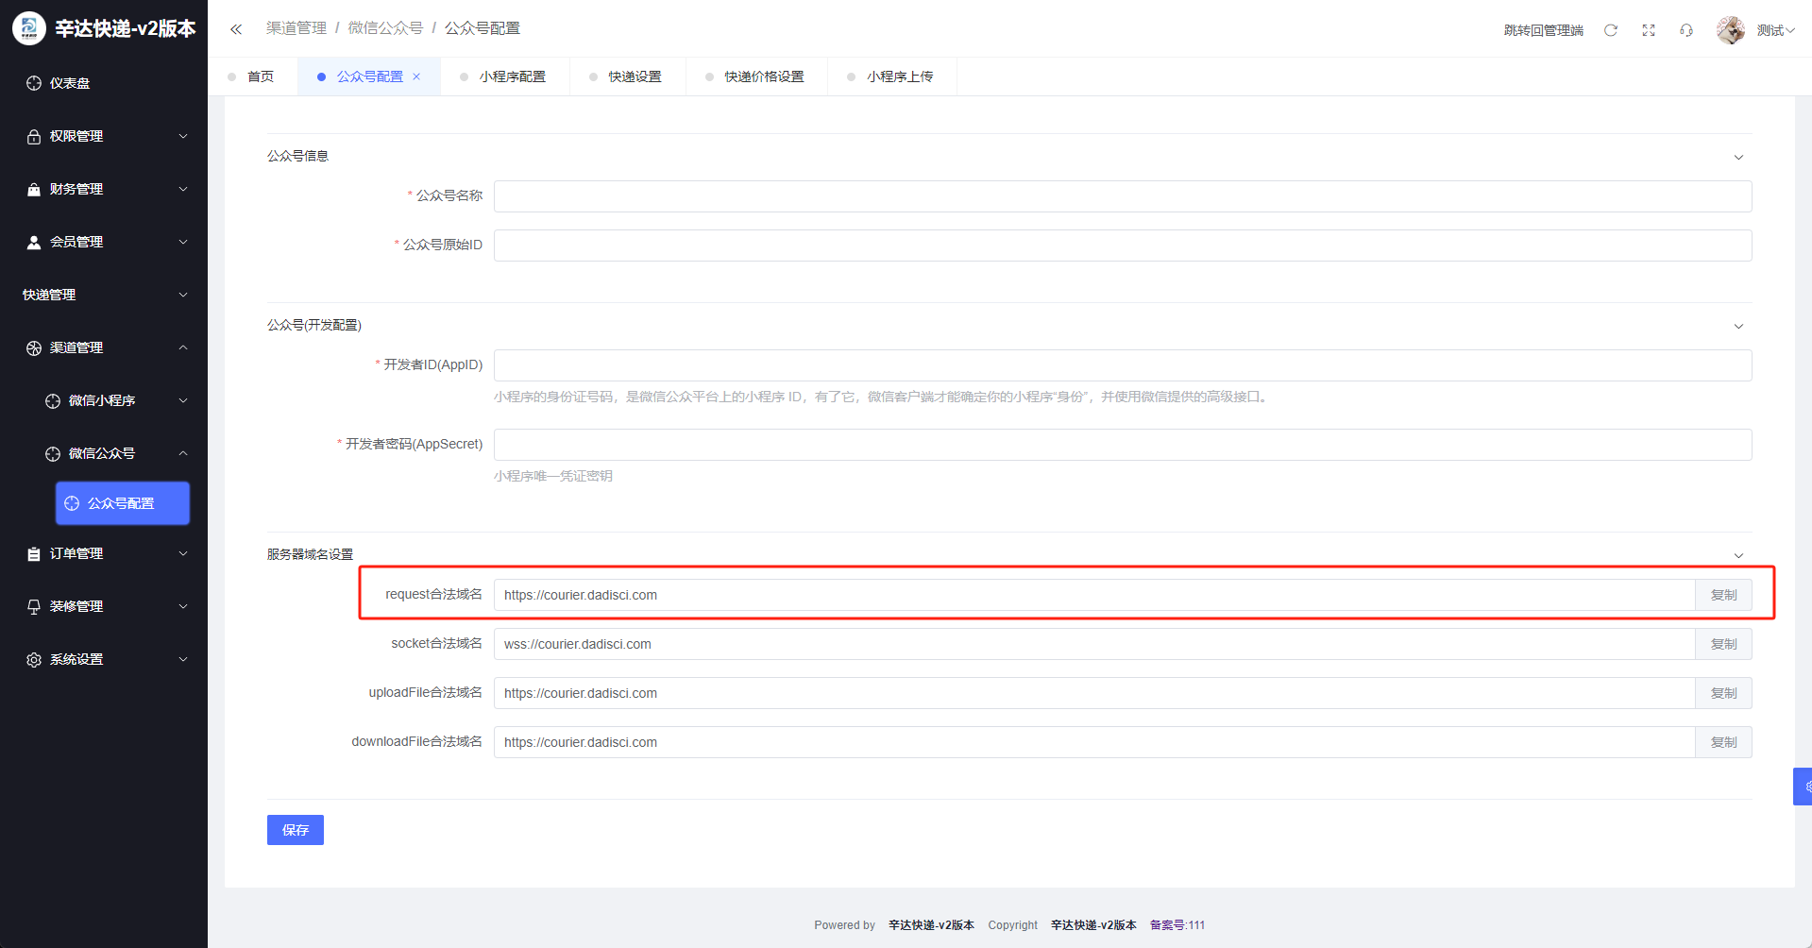Click the blue settings tab on right edge
Viewport: 1812px width, 948px height.
(1804, 787)
